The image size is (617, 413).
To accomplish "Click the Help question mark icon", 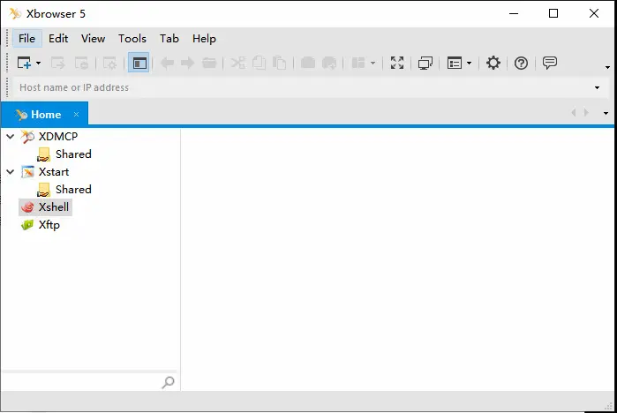I will pyautogui.click(x=521, y=63).
